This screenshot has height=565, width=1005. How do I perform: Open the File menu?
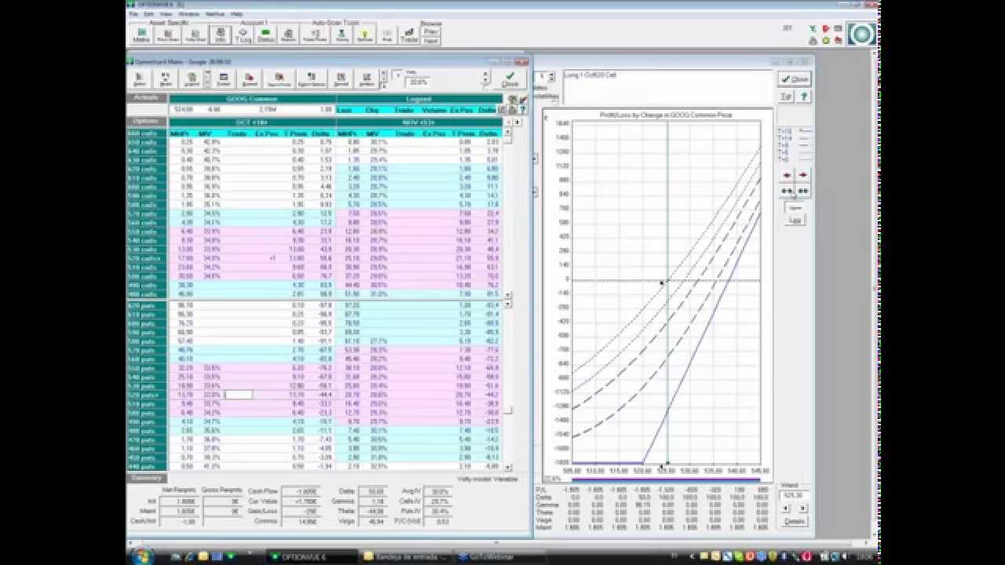click(x=133, y=14)
